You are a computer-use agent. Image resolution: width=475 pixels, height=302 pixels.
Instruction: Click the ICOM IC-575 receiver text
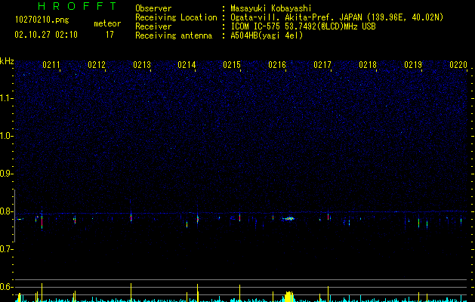tap(303, 26)
